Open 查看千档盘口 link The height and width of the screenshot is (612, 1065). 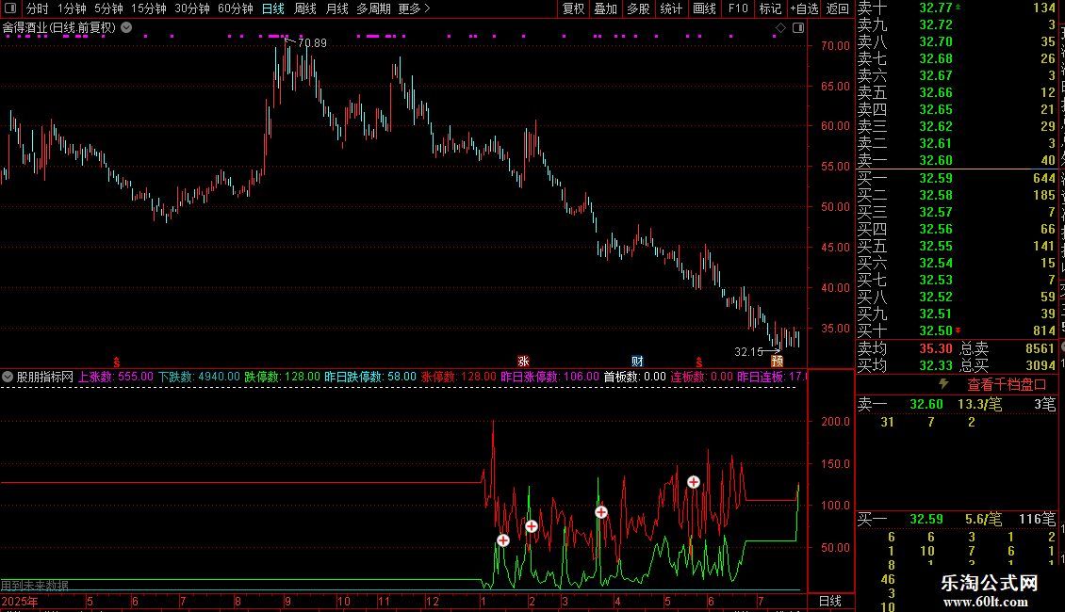pos(1007,385)
